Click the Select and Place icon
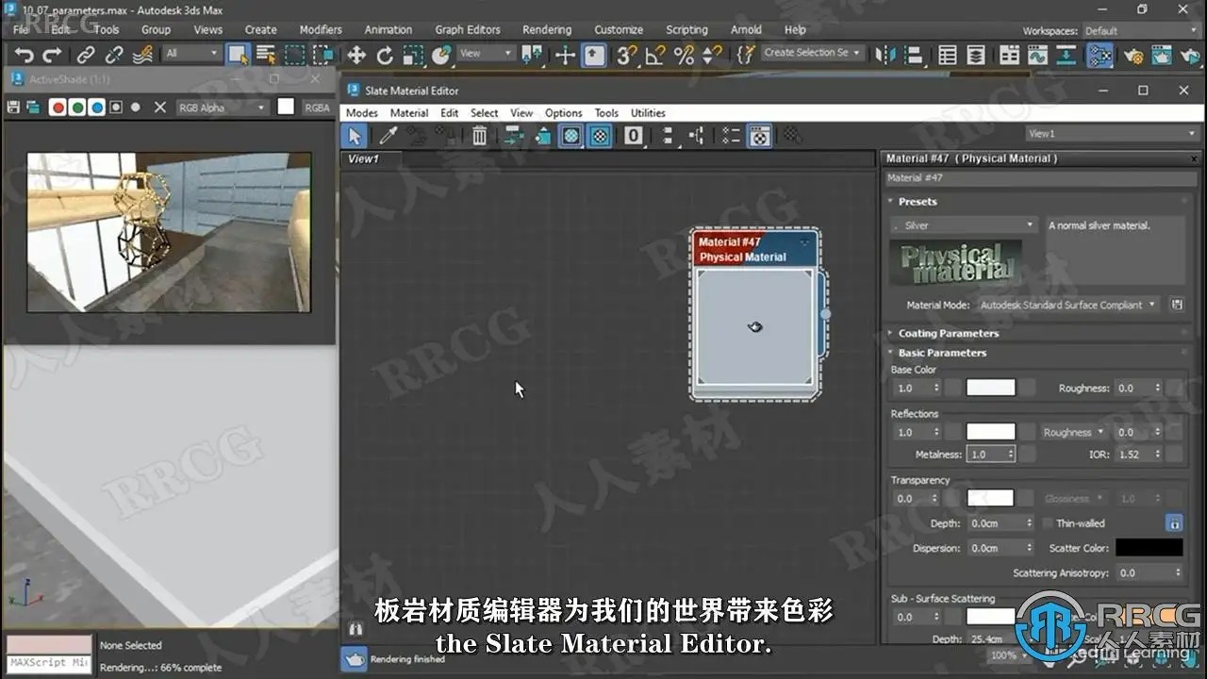 point(441,56)
